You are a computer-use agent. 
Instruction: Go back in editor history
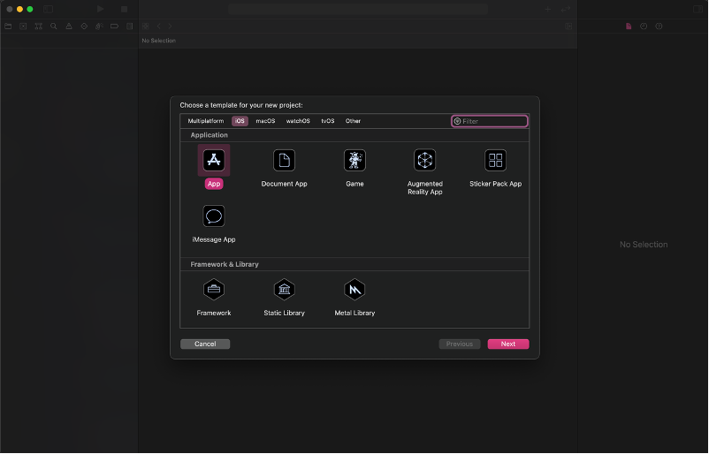pos(159,26)
